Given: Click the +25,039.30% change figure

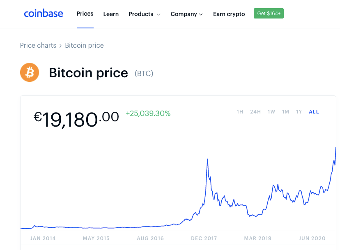Looking at the screenshot, I should [x=148, y=113].
